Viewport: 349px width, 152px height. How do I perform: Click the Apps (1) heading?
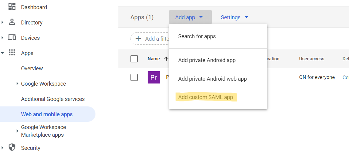click(x=142, y=17)
